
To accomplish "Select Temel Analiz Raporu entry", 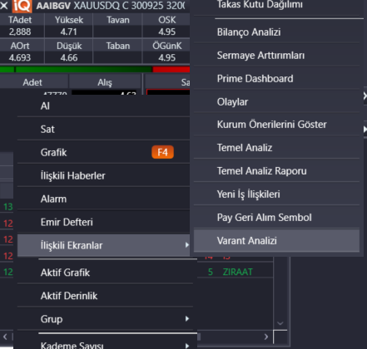I will click(276, 171).
